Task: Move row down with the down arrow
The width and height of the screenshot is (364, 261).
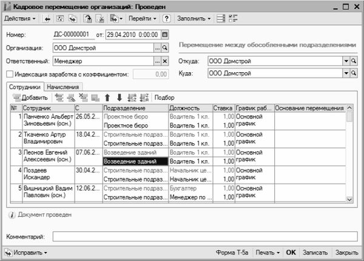Action: tap(120, 98)
